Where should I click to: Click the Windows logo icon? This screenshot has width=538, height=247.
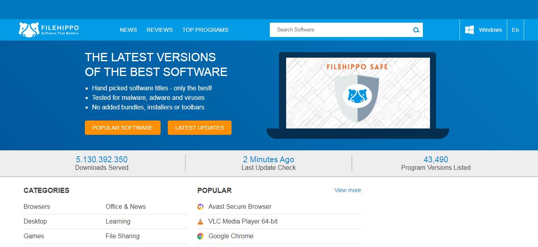pyautogui.click(x=469, y=30)
